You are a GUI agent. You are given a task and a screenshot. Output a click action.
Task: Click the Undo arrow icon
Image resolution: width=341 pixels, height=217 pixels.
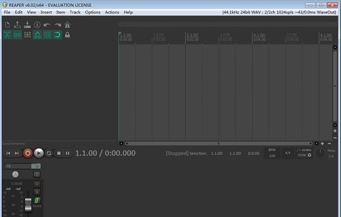pyautogui.click(x=47, y=24)
